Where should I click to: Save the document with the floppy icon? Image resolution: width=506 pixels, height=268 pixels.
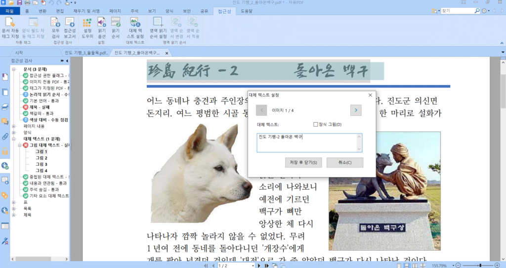coord(19,2)
